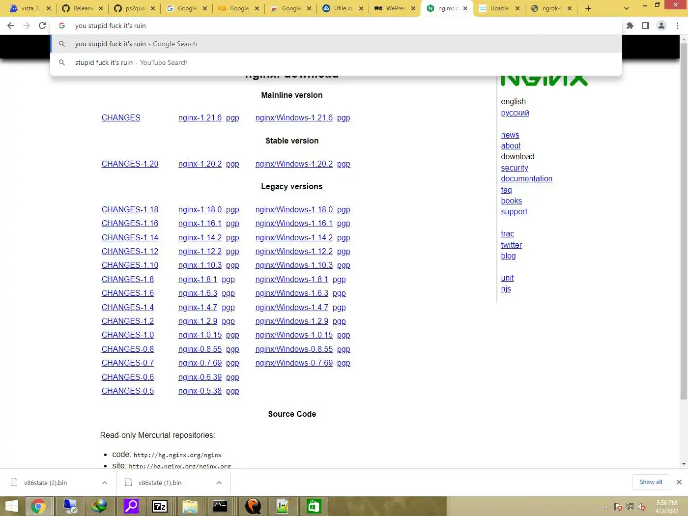
Task: Open the Chrome profile avatar
Action: 661,26
